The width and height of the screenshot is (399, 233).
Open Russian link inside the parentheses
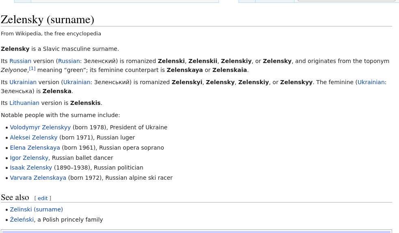pos(69,61)
